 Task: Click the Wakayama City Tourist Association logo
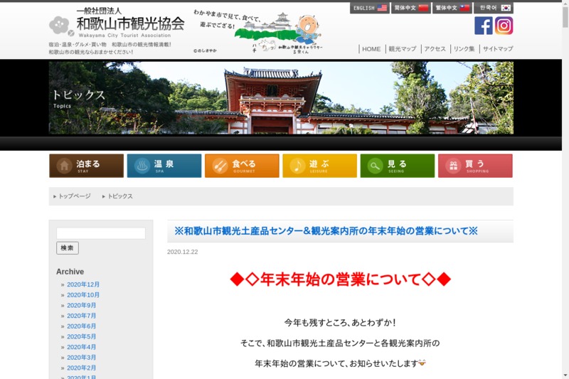point(117,24)
